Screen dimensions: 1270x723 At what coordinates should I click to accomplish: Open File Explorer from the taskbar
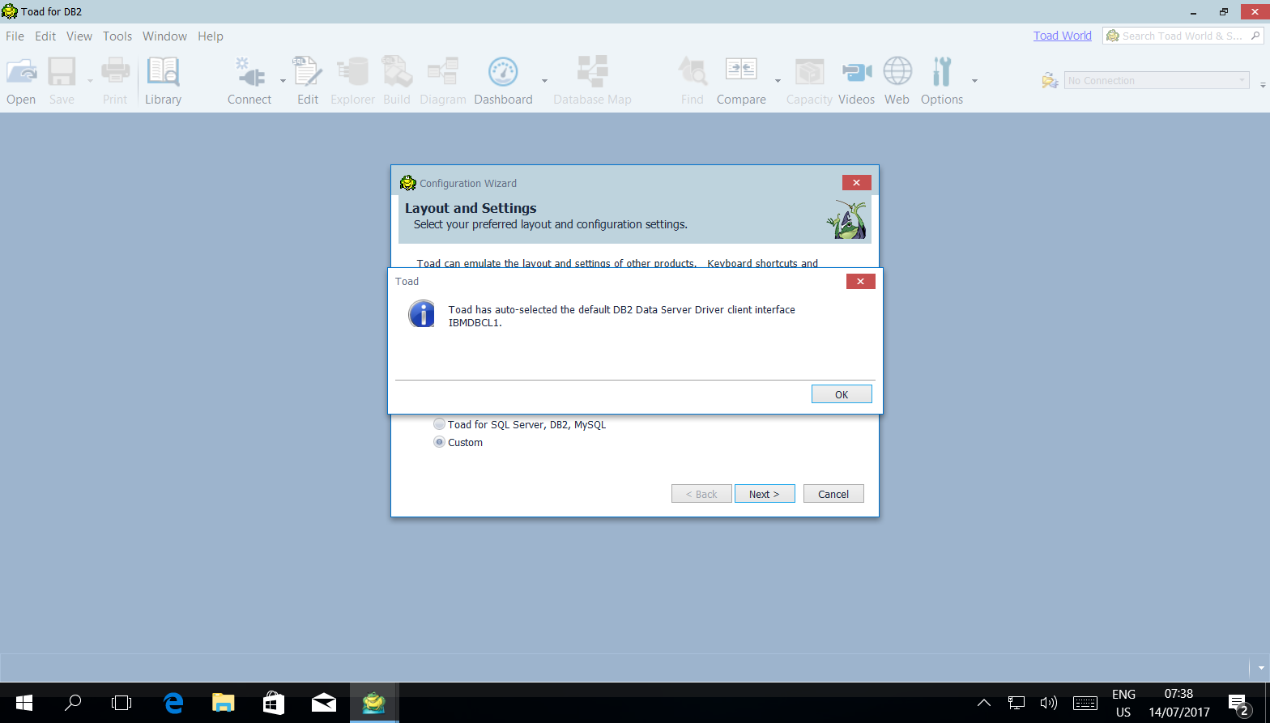(223, 702)
